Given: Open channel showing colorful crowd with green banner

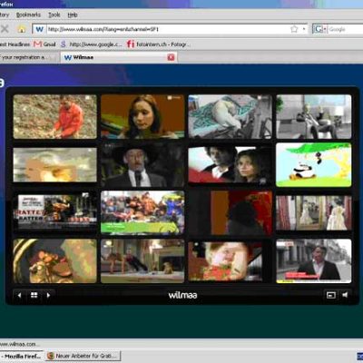Looking at the screenshot, I should (142, 212).
